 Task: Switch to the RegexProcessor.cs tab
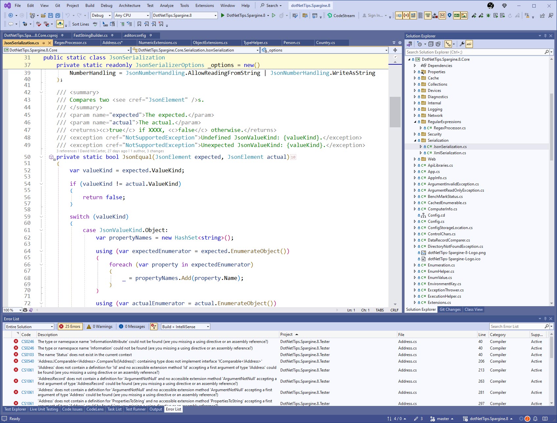pos(70,43)
